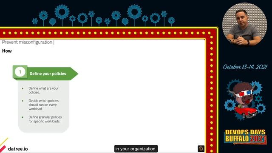Click the 'in your organization.' caption
This screenshot has width=272, height=153.
pos(136,149)
